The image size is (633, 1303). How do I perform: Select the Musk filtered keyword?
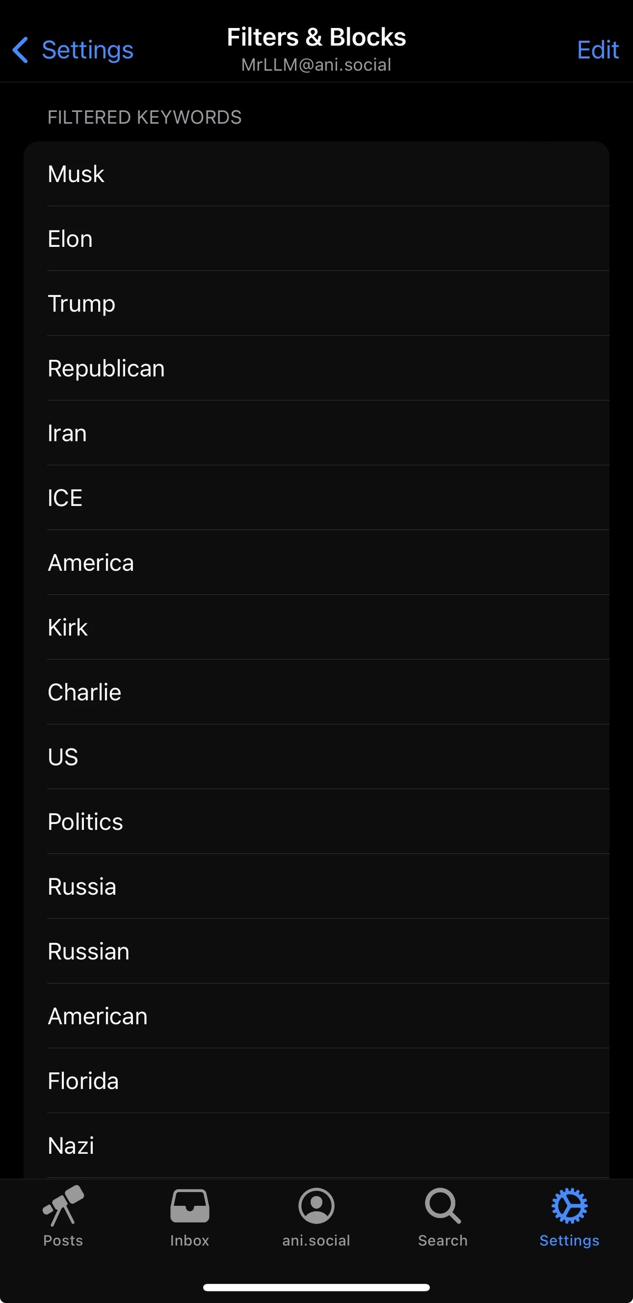316,174
